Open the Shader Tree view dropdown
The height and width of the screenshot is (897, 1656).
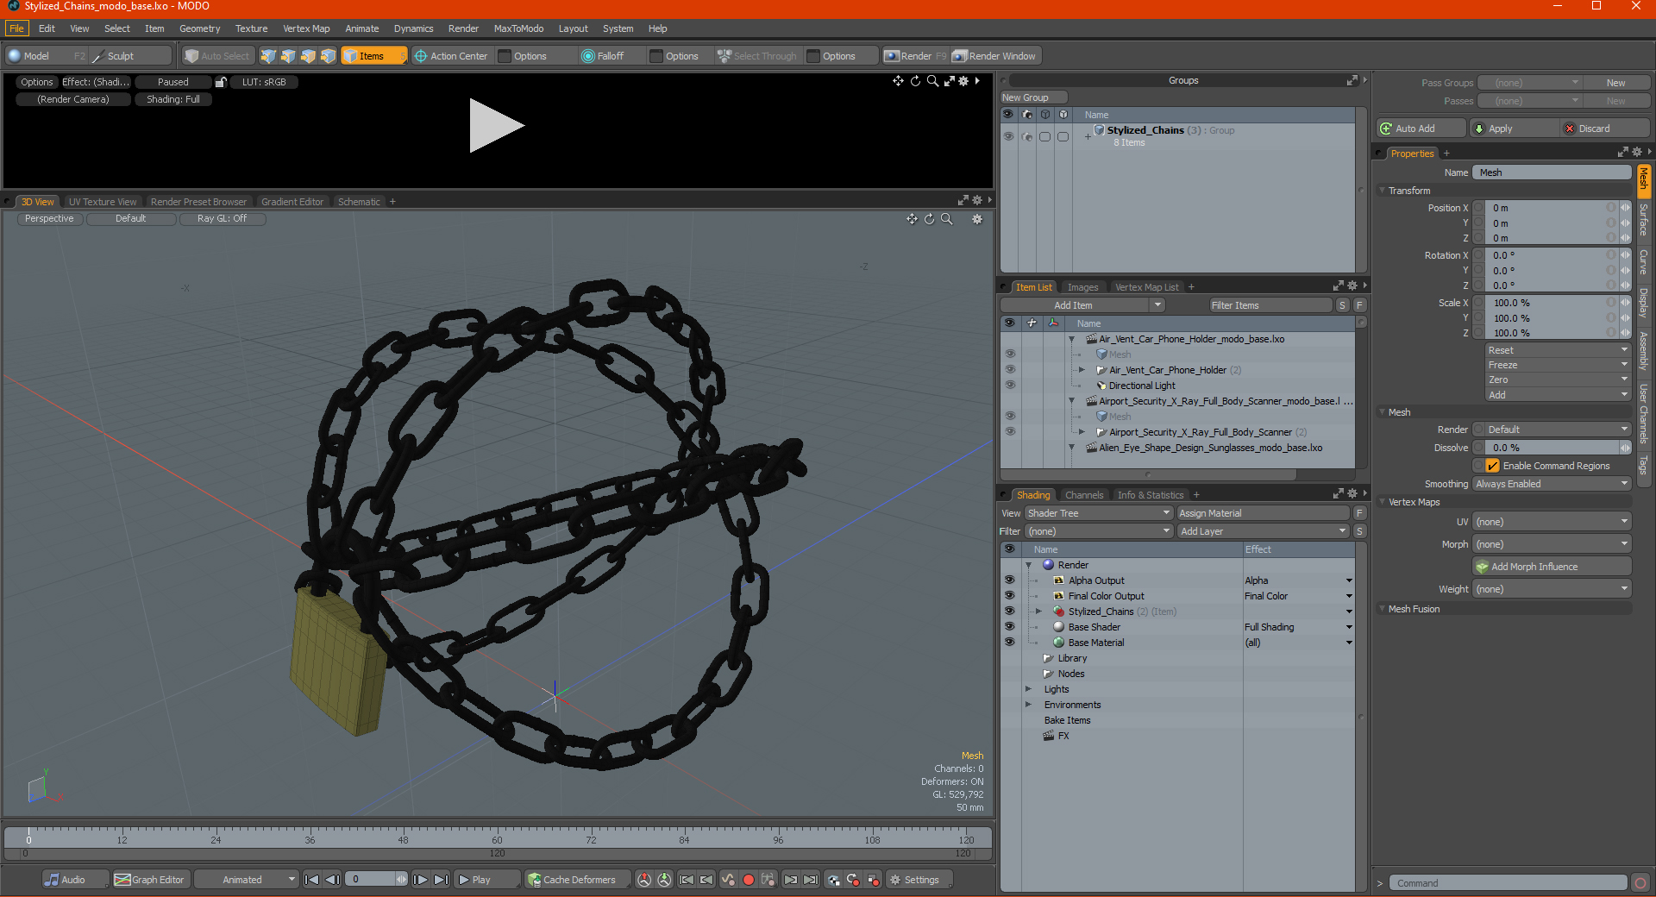[x=1098, y=513]
